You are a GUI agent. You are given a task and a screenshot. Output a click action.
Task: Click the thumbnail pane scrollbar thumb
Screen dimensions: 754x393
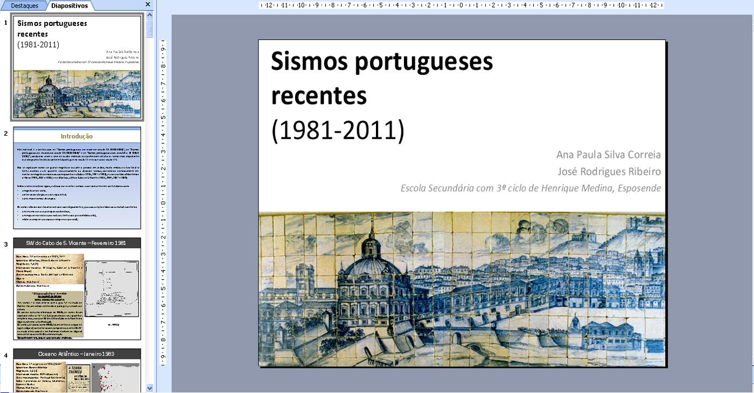pyautogui.click(x=150, y=28)
